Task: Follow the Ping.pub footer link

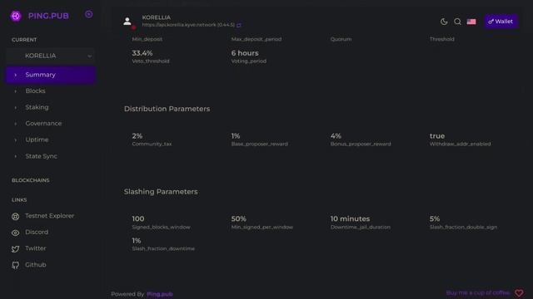Action: click(160, 294)
